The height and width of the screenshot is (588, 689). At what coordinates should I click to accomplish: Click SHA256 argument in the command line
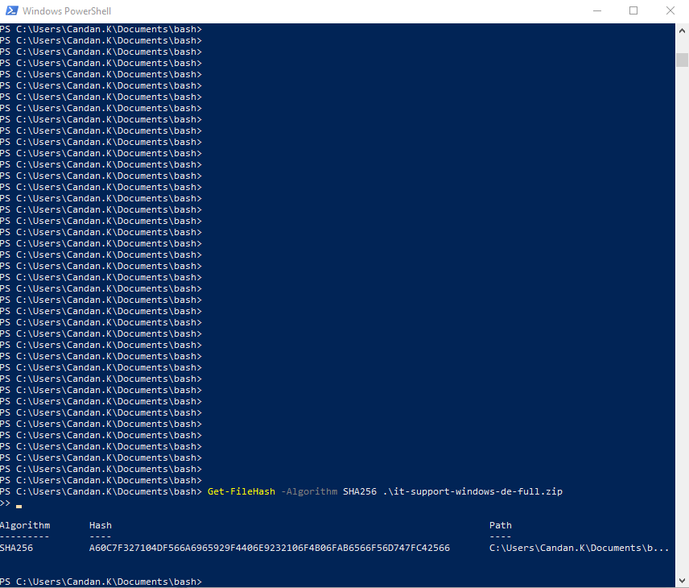coord(359,491)
